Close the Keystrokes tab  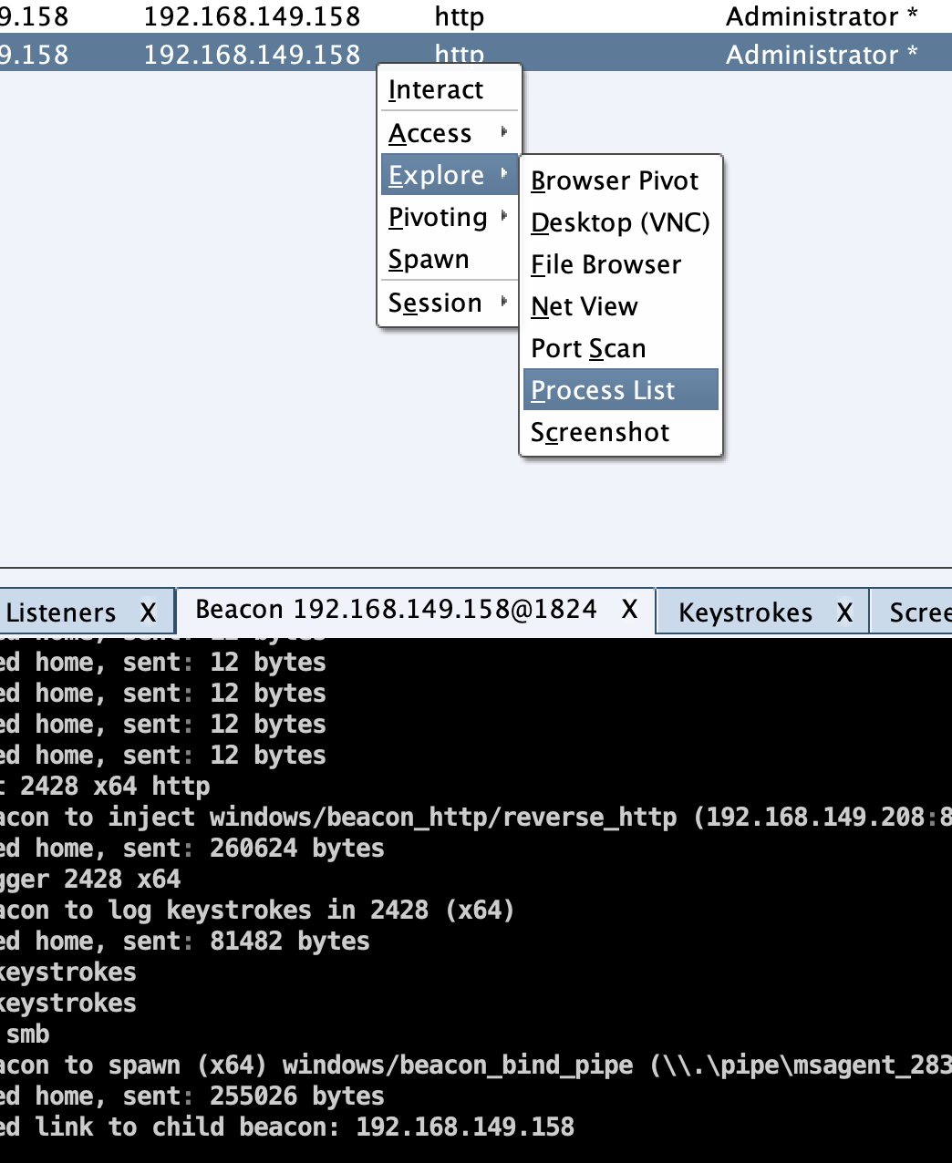point(844,612)
